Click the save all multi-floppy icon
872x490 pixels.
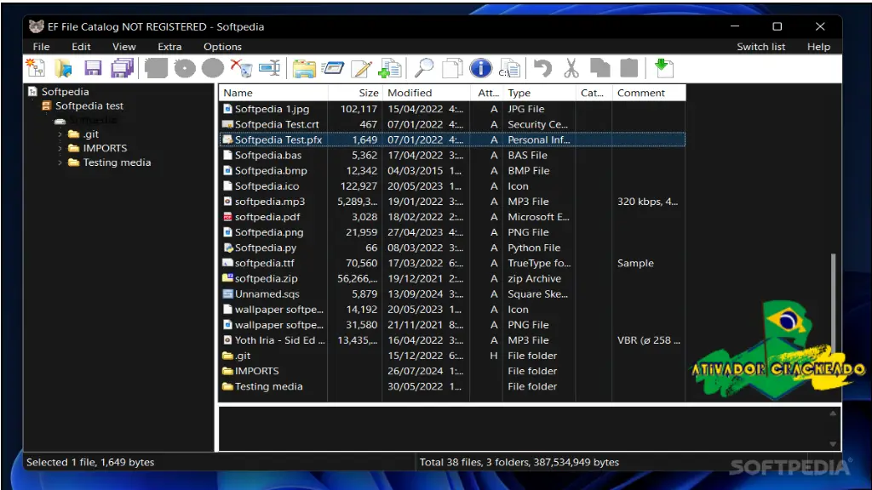click(x=122, y=68)
